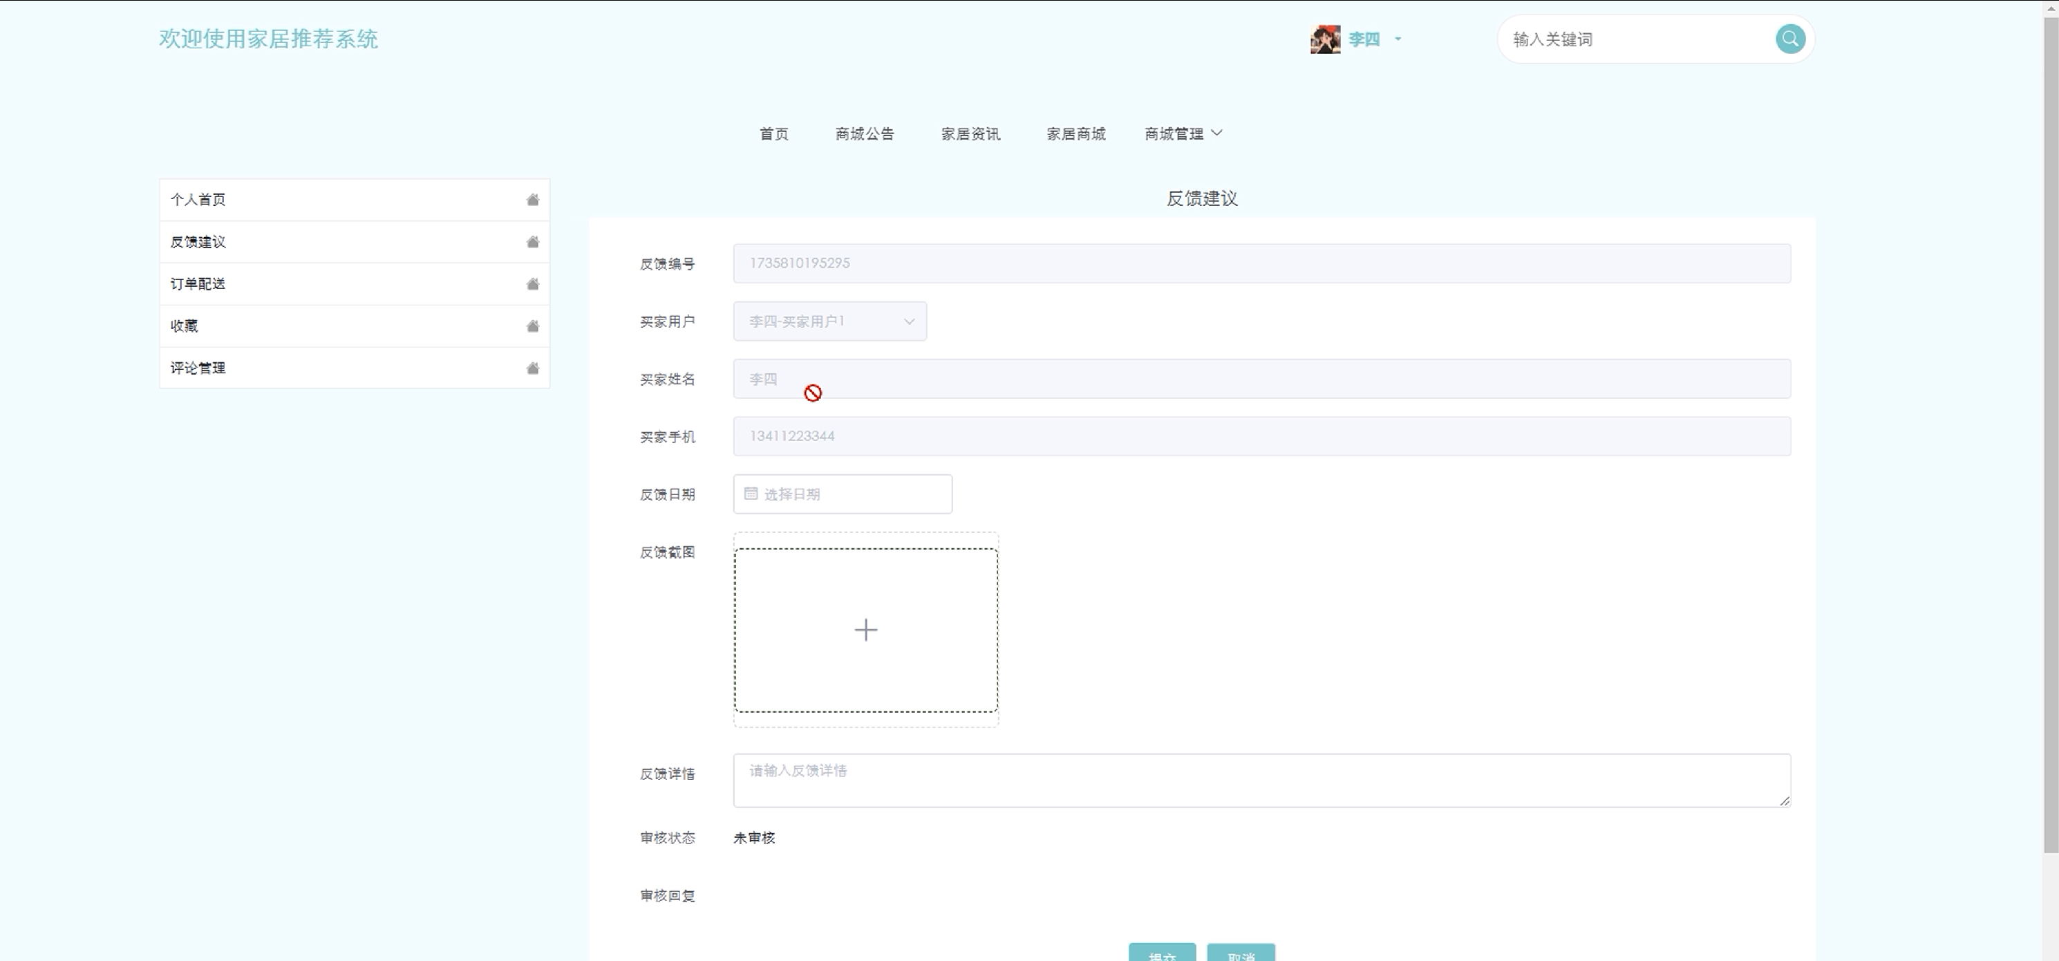Viewport: 2059px width, 961px height.
Task: Open 家居商城 navigation item
Action: tap(1076, 134)
